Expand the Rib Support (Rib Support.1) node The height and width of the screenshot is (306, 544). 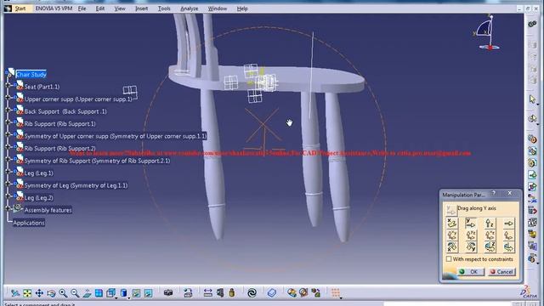tap(8, 122)
